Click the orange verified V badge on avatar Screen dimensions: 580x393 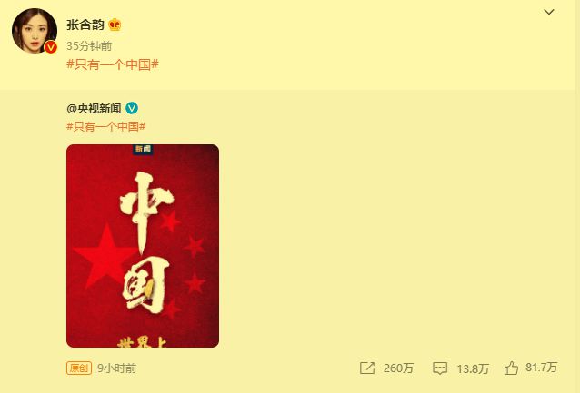coord(51,47)
